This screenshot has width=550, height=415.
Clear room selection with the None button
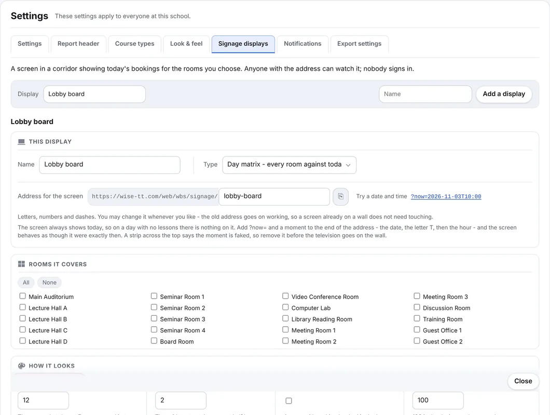(x=49, y=283)
